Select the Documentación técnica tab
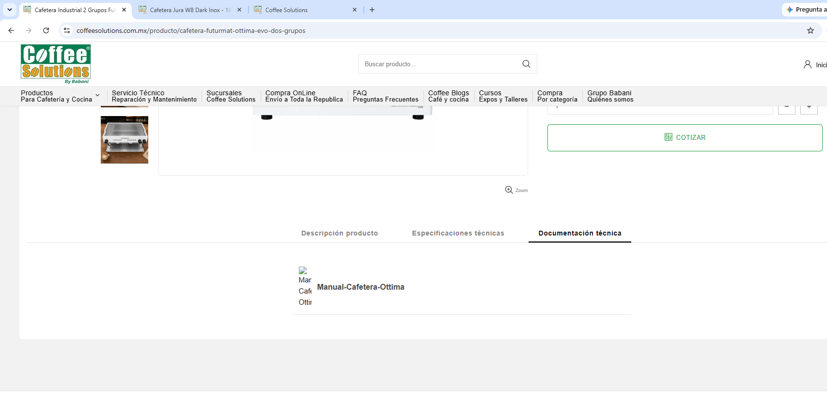The width and height of the screenshot is (827, 413). click(x=580, y=233)
